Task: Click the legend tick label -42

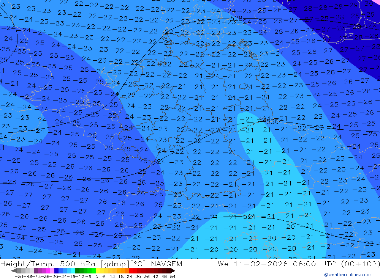Action: pyautogui.click(x=36, y=276)
